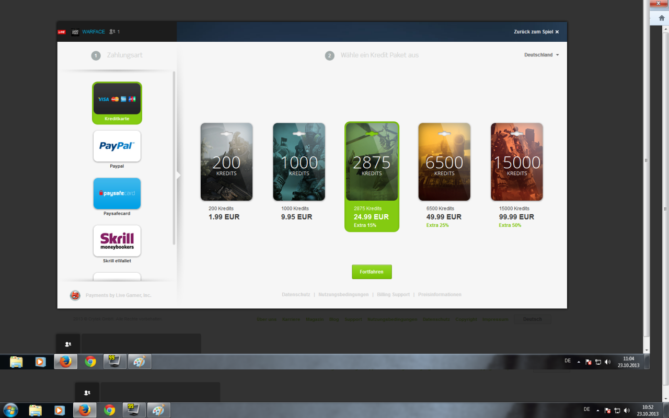Show hidden icons in 11:04 tray
Screen dimensions: 669x418
(579, 362)
